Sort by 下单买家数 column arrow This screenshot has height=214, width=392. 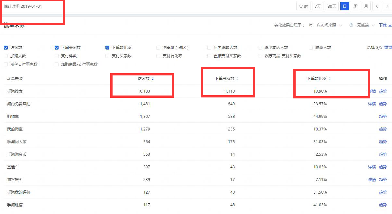click(237, 79)
